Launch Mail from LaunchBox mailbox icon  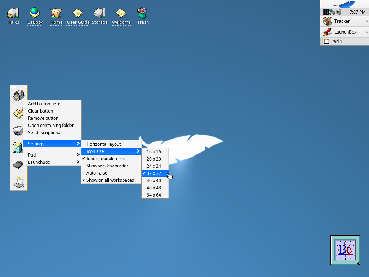[19, 95]
